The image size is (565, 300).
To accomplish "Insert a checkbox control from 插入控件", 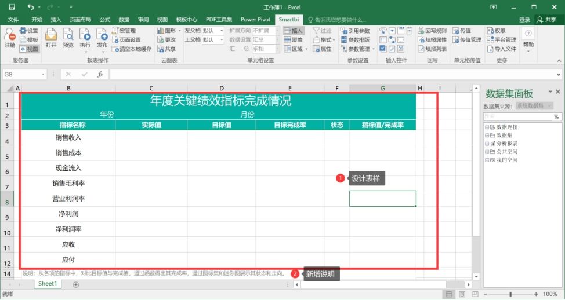I will 383,49.
